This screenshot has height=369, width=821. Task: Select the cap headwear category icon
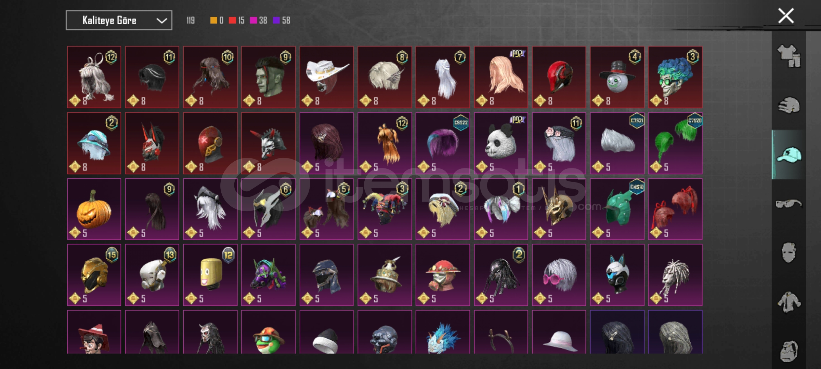pyautogui.click(x=789, y=155)
